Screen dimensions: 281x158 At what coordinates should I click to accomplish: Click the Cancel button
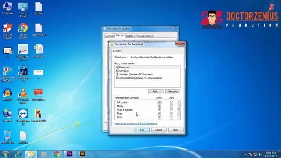[x=159, y=130]
